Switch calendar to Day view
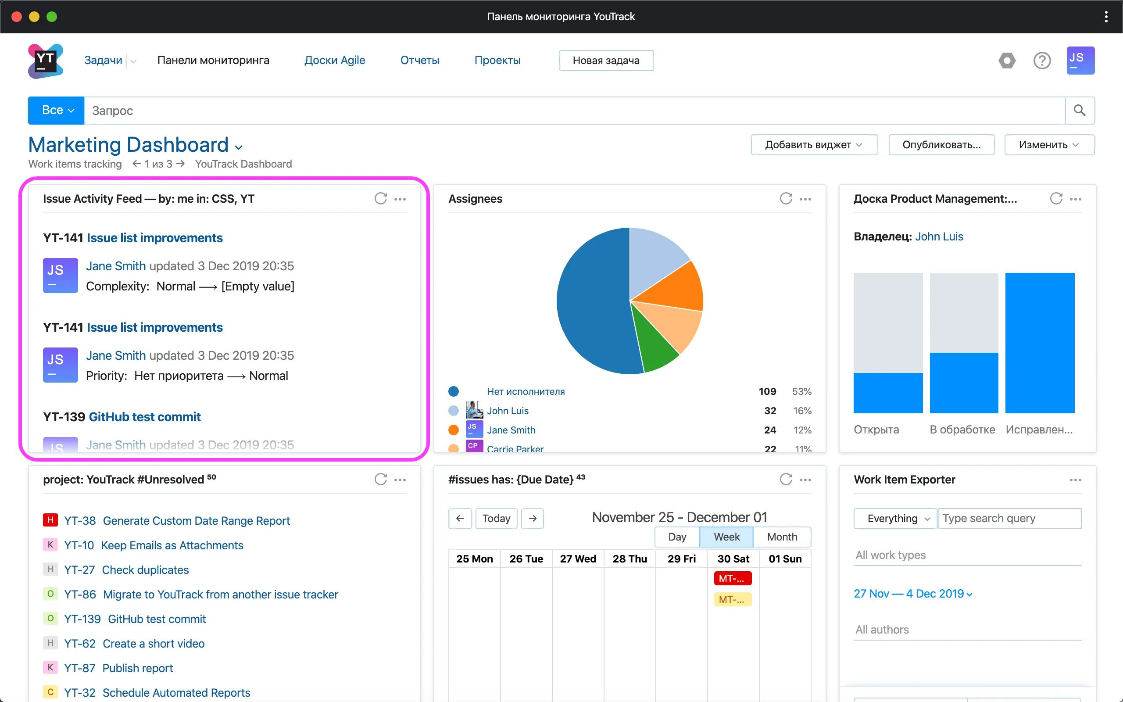The height and width of the screenshot is (702, 1123). (x=677, y=537)
